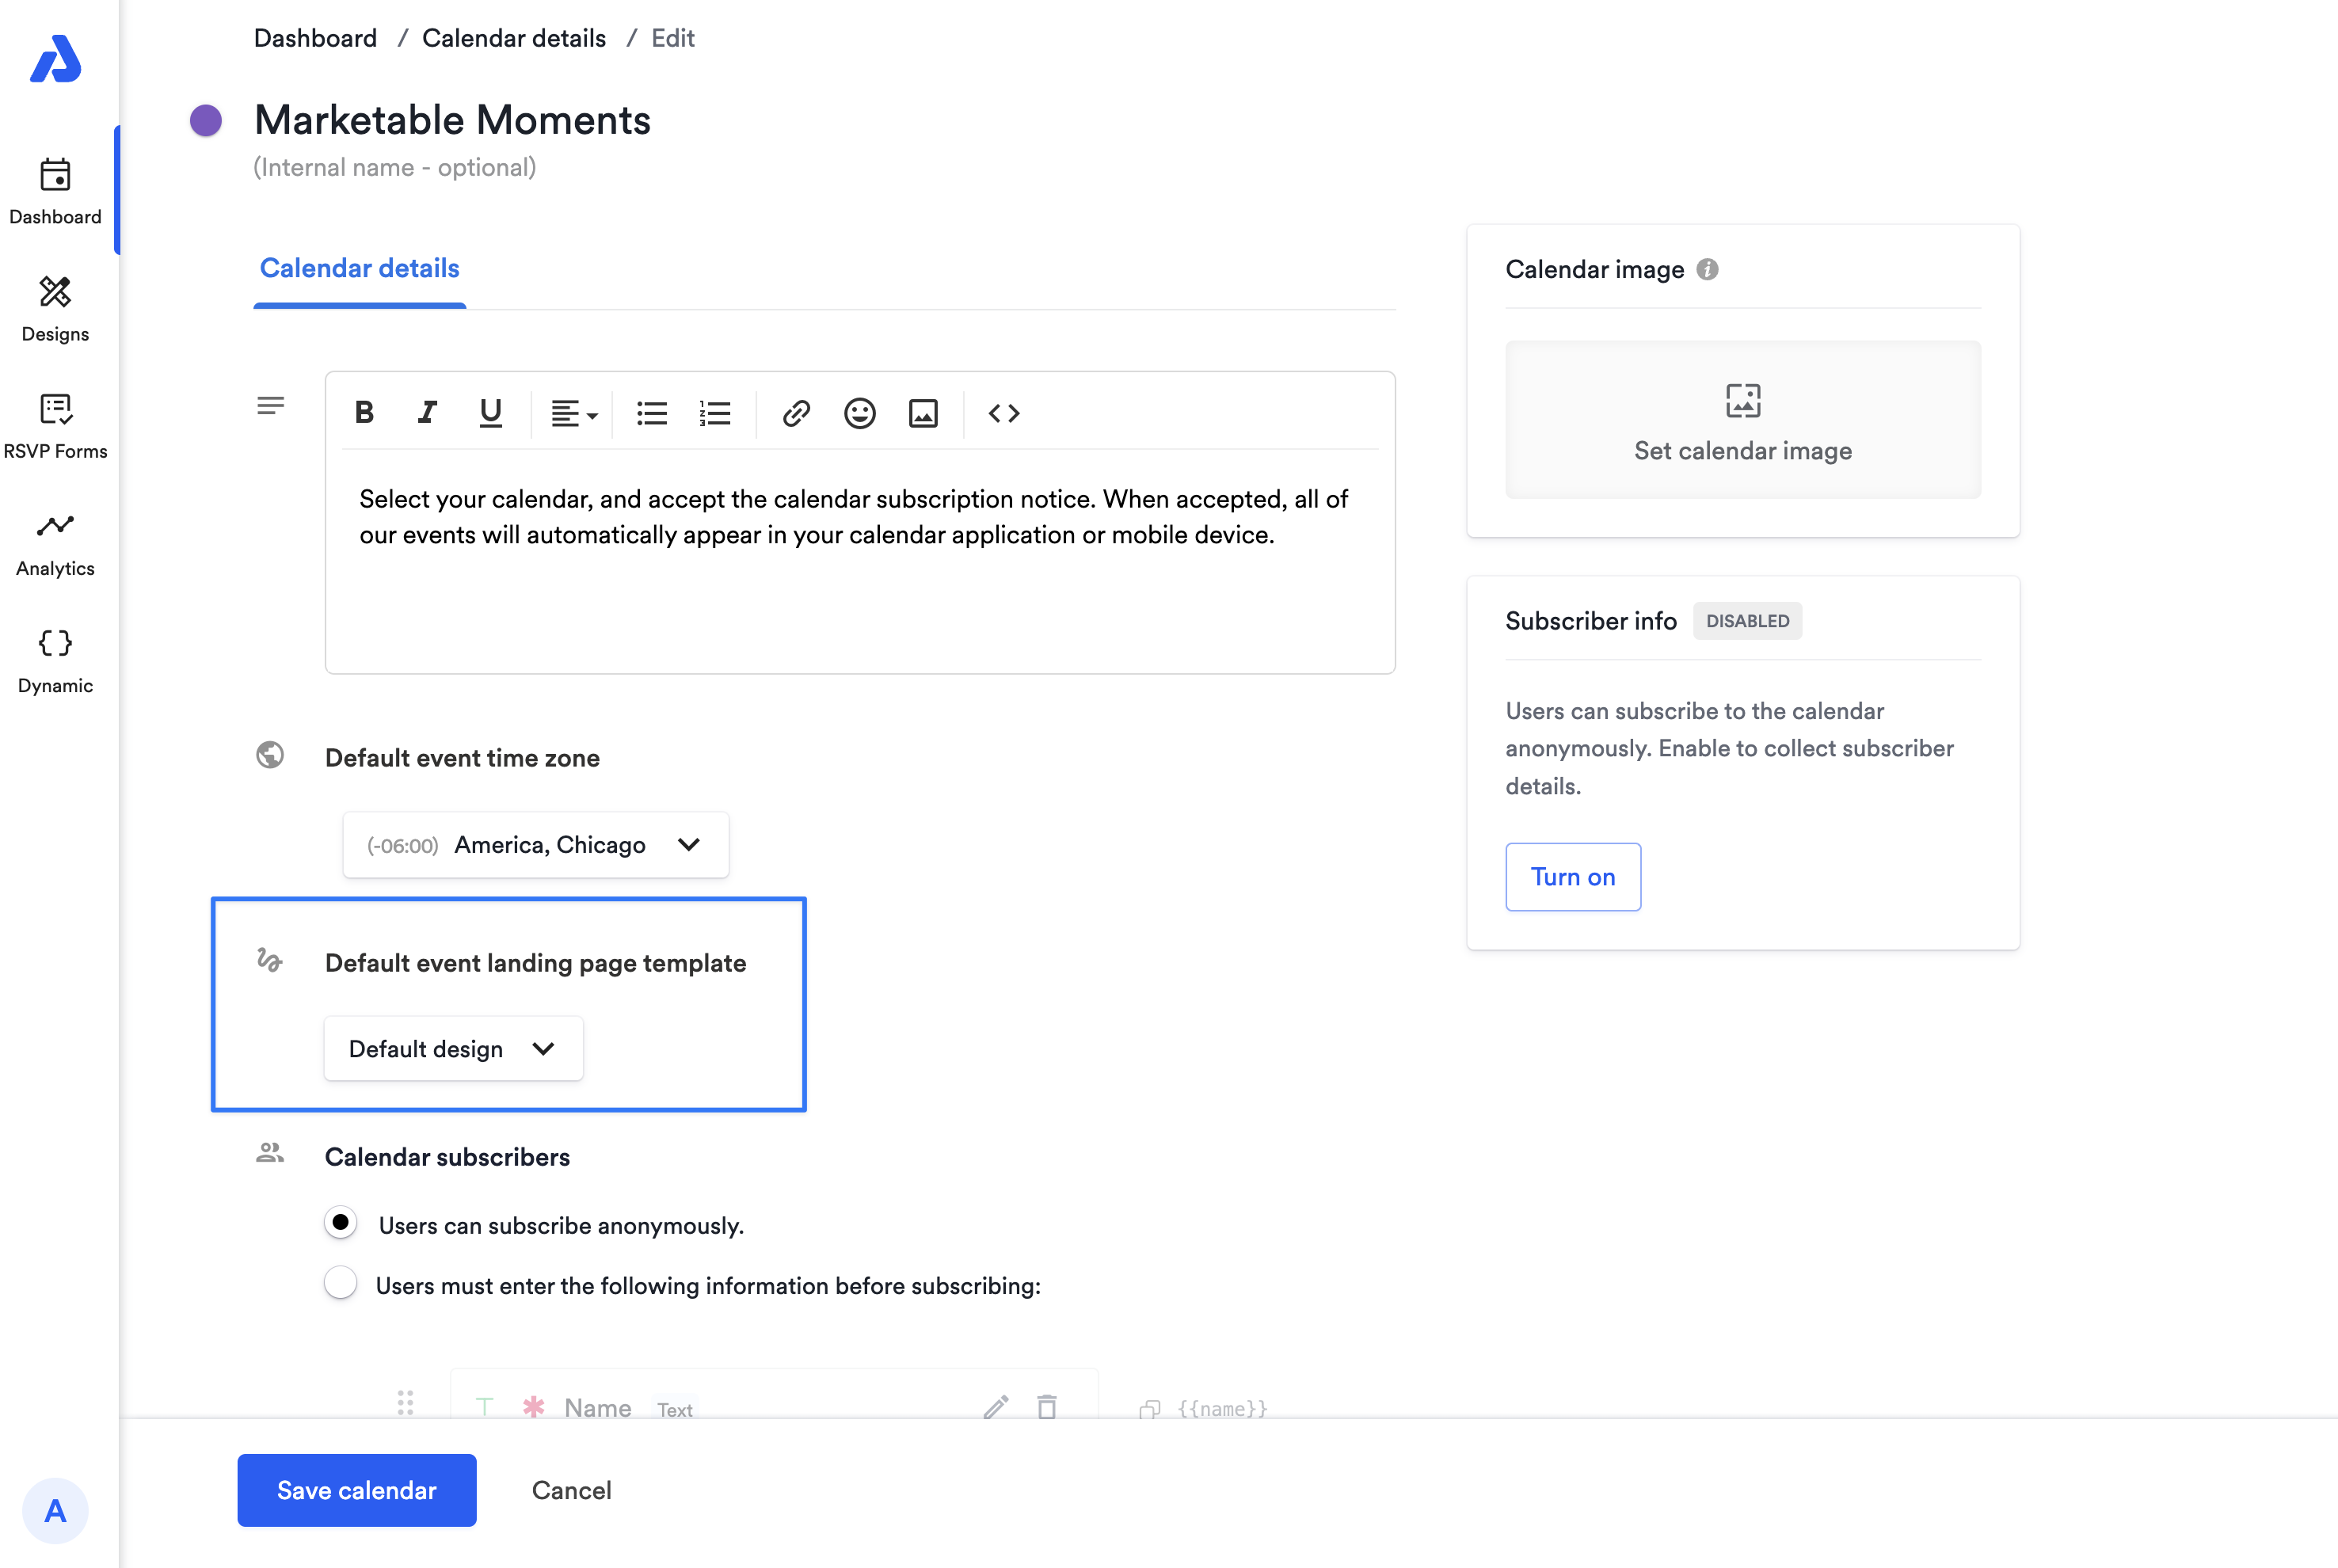This screenshot has height=1568, width=2338.
Task: Click the insert image toolbar icon
Action: coord(923,413)
